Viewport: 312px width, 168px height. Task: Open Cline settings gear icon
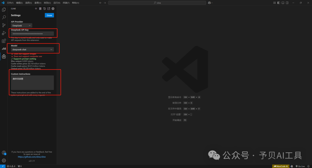click(53, 9)
